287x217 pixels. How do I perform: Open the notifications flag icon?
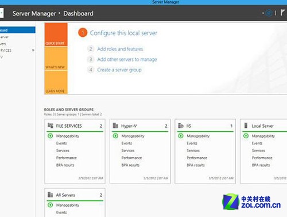coord(282,13)
